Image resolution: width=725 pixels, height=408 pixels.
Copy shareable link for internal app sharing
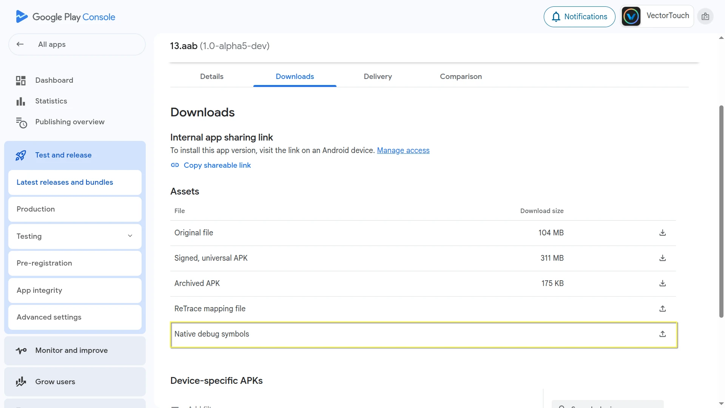(217, 165)
